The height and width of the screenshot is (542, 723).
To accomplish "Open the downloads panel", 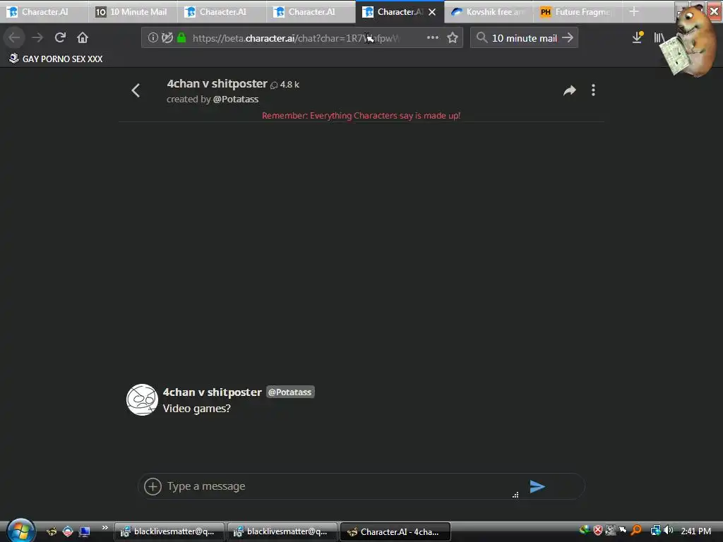I will (638, 37).
